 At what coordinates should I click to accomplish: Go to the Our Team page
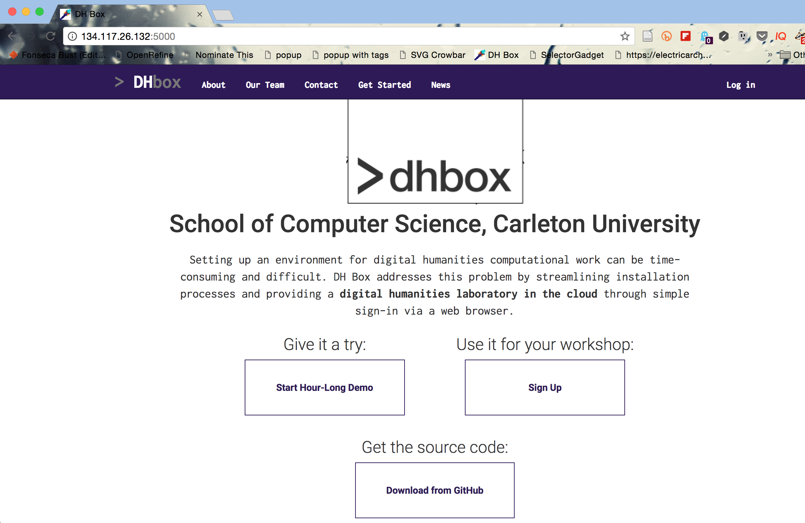[265, 85]
